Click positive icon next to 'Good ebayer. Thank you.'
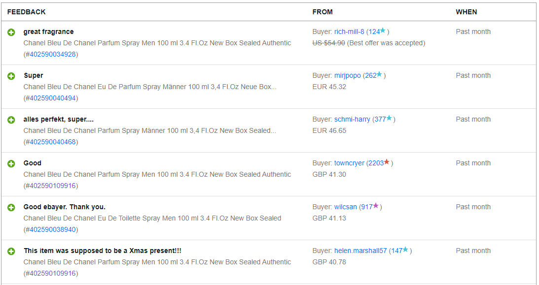The width and height of the screenshot is (539, 285). click(11, 207)
